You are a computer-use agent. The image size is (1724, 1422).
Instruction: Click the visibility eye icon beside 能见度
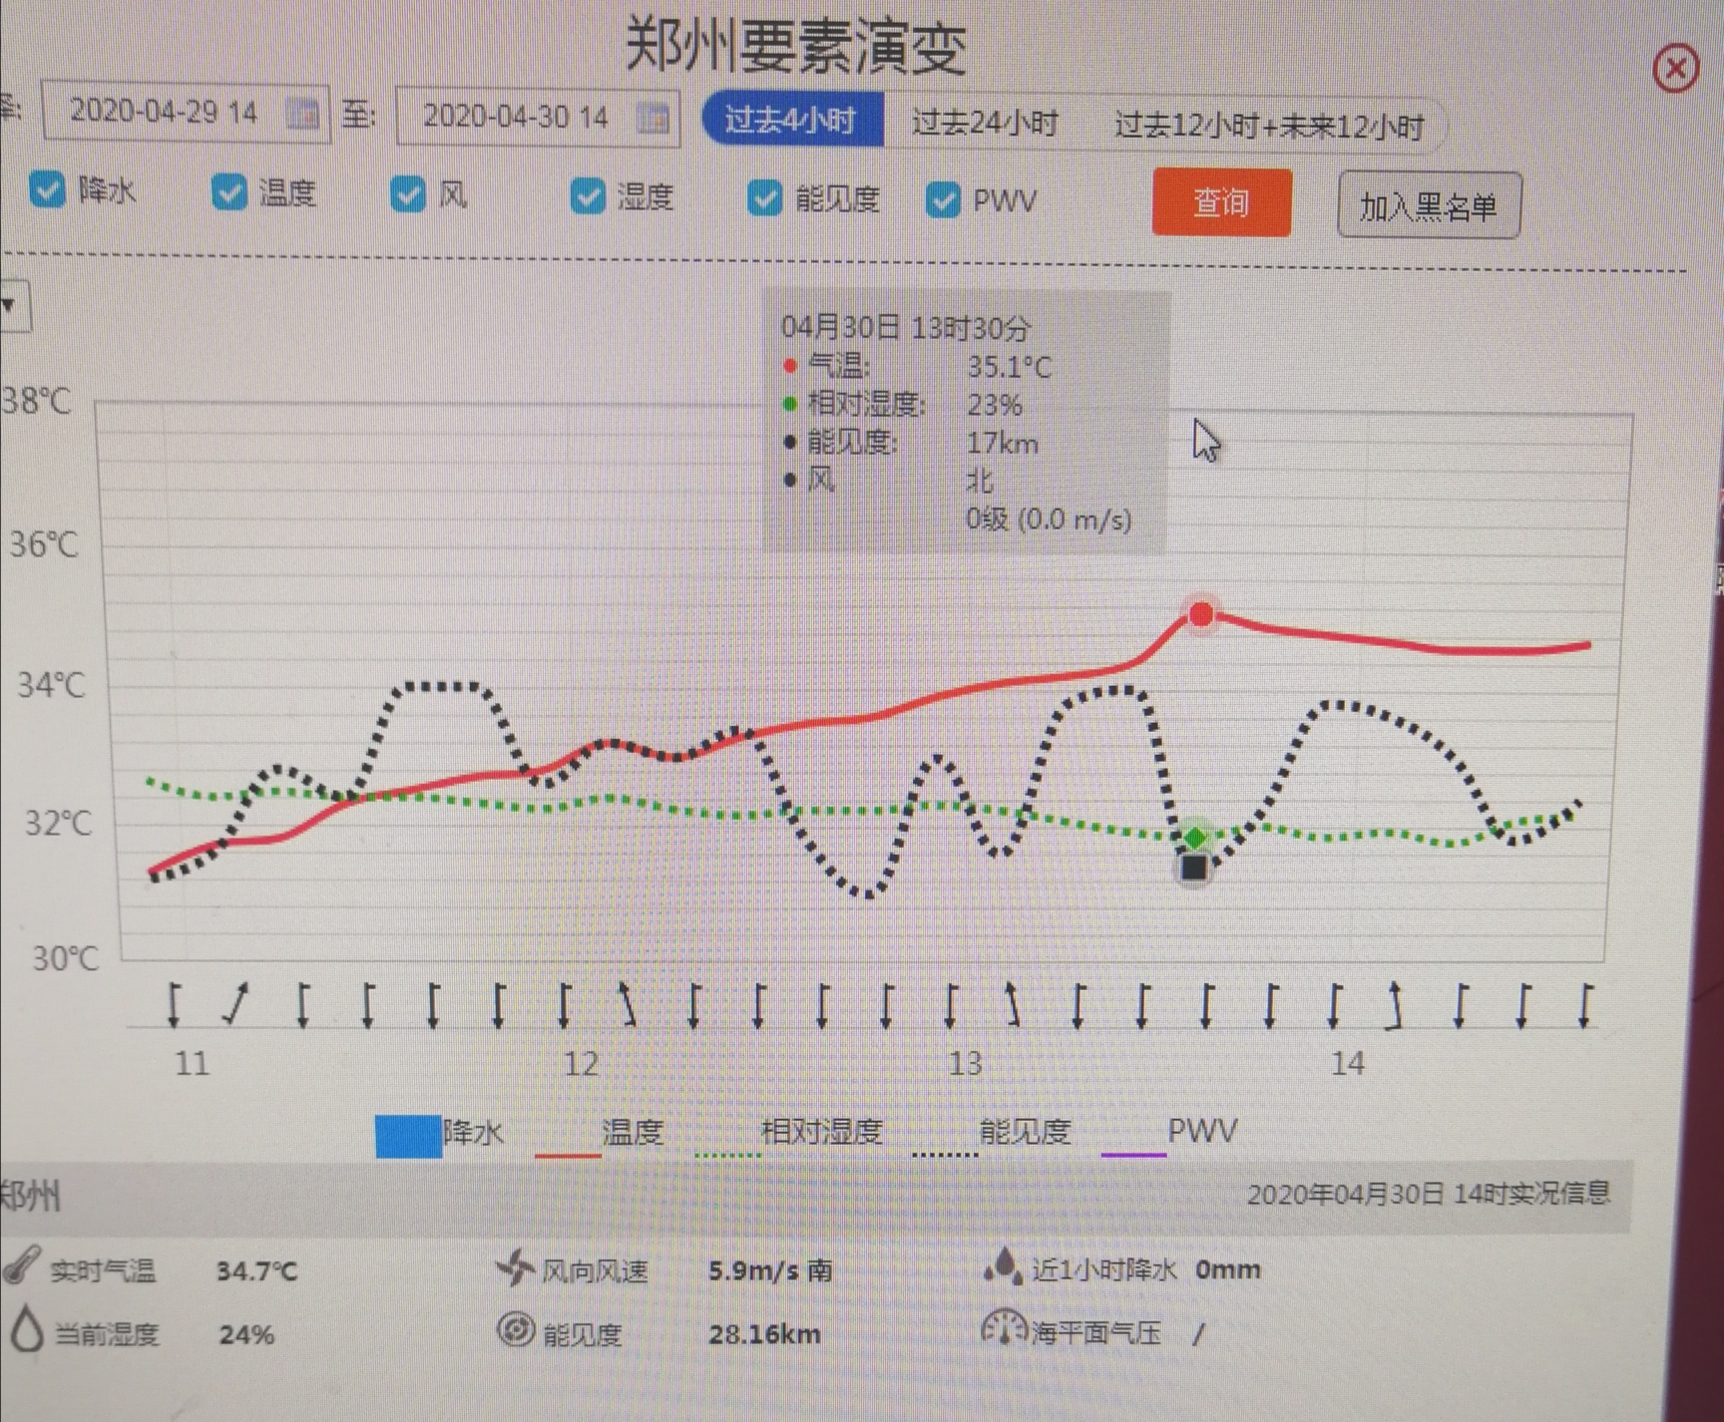coord(516,1330)
